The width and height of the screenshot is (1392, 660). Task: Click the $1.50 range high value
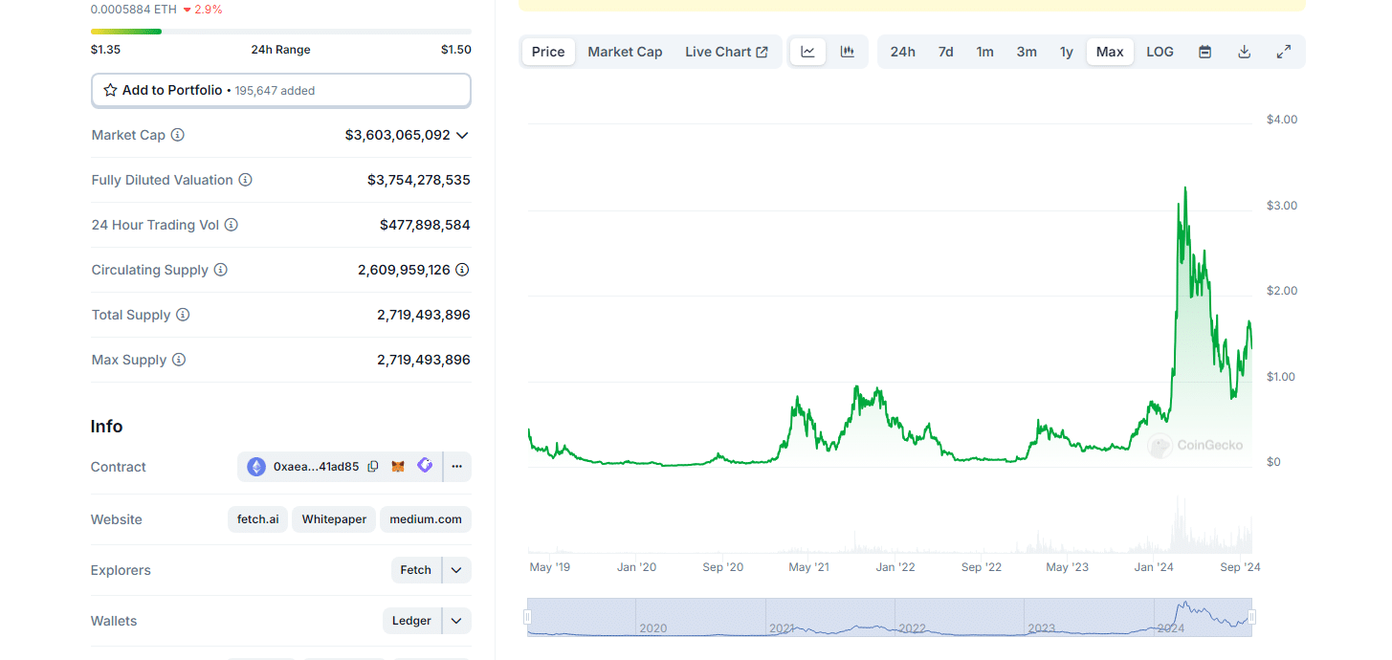tap(456, 50)
